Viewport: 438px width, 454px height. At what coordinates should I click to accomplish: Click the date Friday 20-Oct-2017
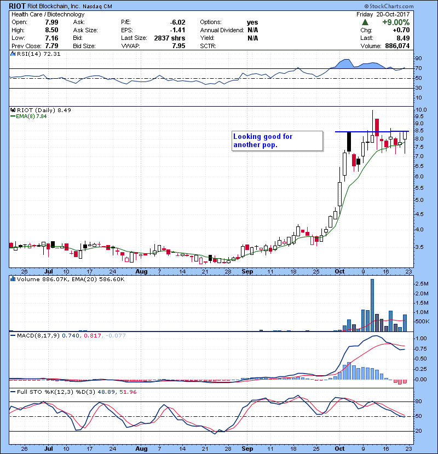pyautogui.click(x=383, y=14)
